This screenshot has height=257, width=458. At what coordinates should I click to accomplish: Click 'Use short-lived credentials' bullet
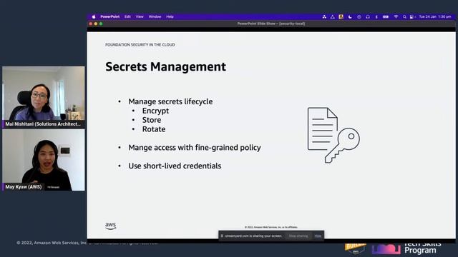[175, 166]
